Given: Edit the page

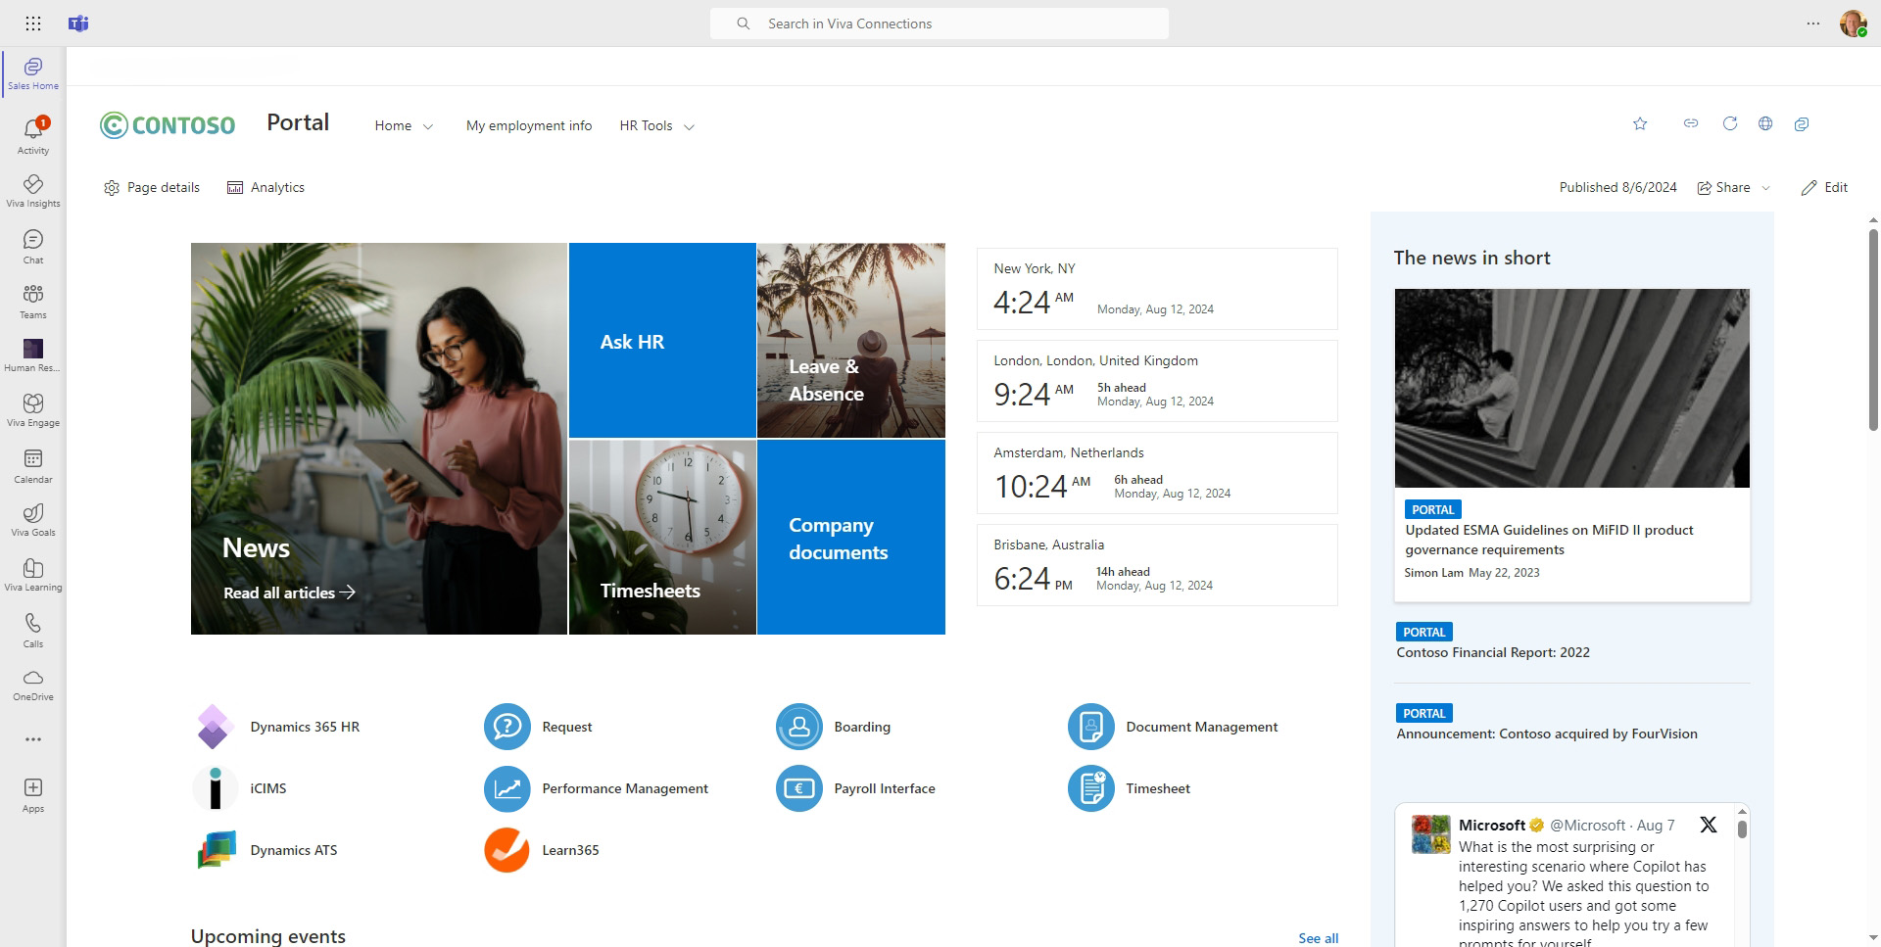Looking at the screenshot, I should pos(1824,187).
